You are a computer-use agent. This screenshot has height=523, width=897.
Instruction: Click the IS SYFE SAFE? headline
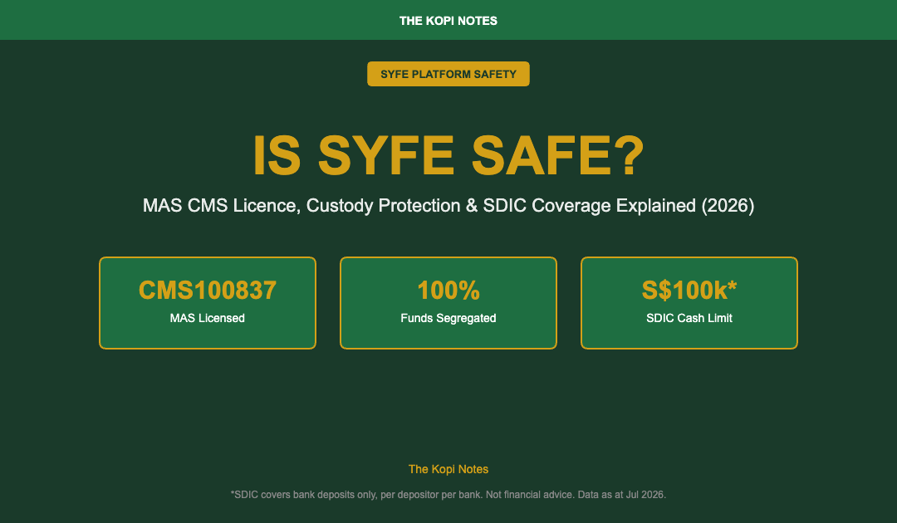448,155
